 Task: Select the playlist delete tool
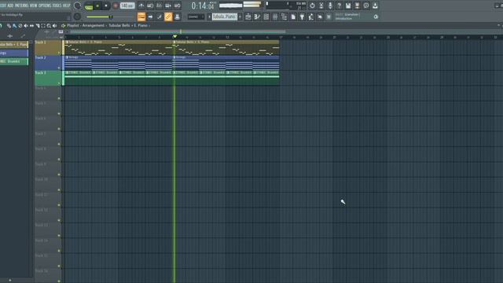point(20,26)
